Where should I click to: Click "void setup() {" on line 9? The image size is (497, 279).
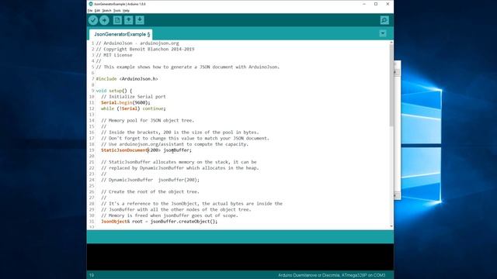click(114, 91)
